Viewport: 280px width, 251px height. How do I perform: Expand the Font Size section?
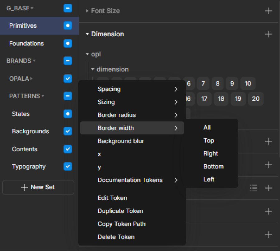[x=87, y=11]
